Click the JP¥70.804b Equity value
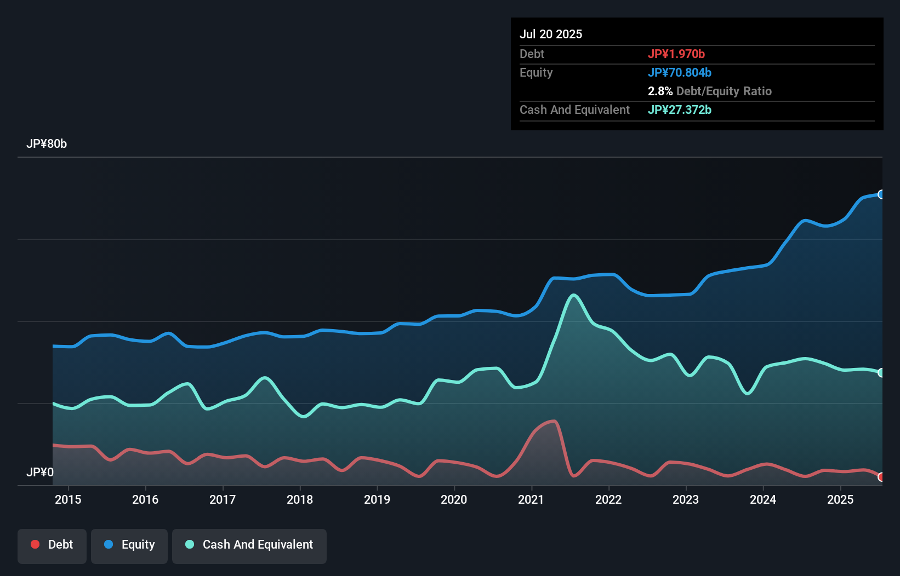This screenshot has width=900, height=576. pos(679,72)
